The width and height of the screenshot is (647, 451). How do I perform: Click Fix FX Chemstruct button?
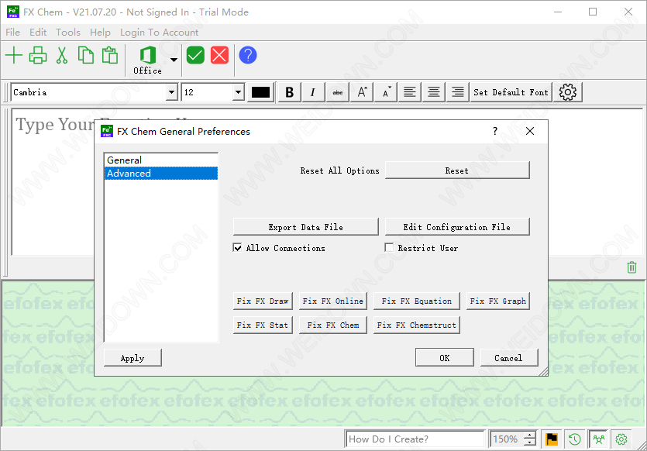[x=417, y=325]
